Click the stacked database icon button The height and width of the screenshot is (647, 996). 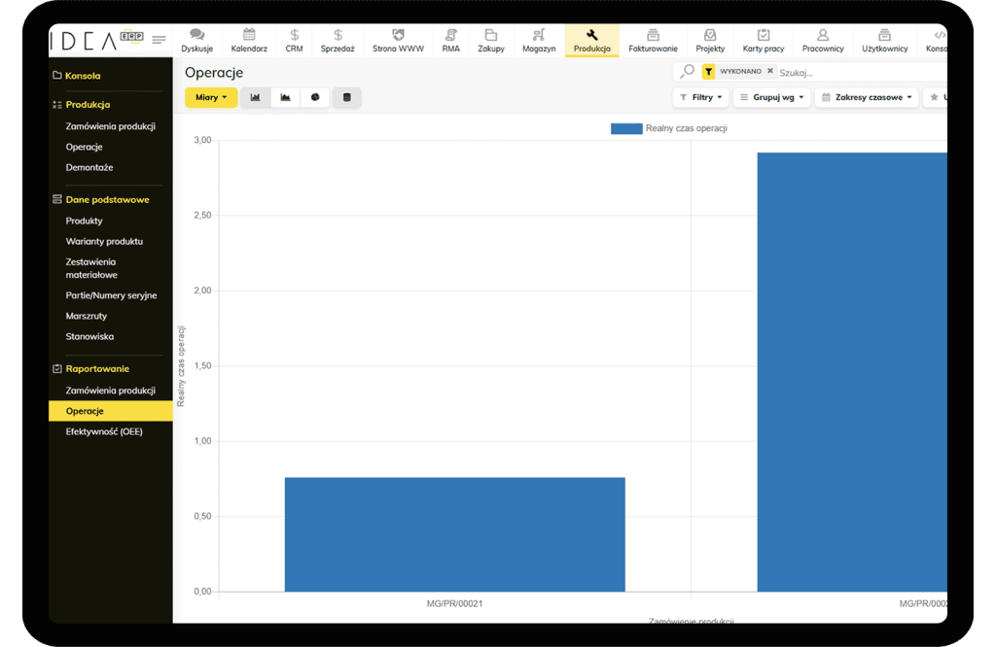click(347, 97)
